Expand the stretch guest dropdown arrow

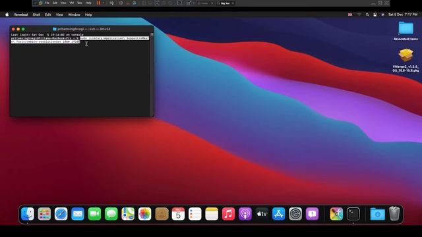point(193,3)
